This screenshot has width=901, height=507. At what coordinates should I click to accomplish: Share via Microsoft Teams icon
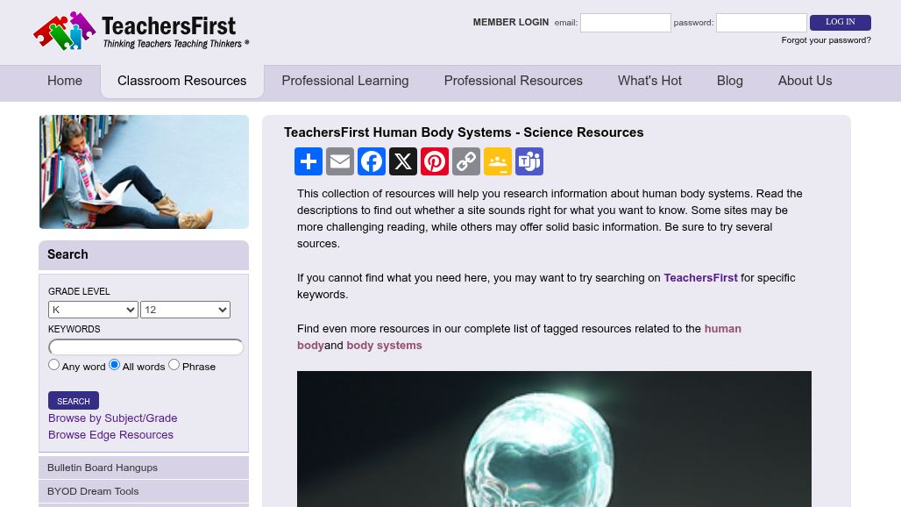529,161
